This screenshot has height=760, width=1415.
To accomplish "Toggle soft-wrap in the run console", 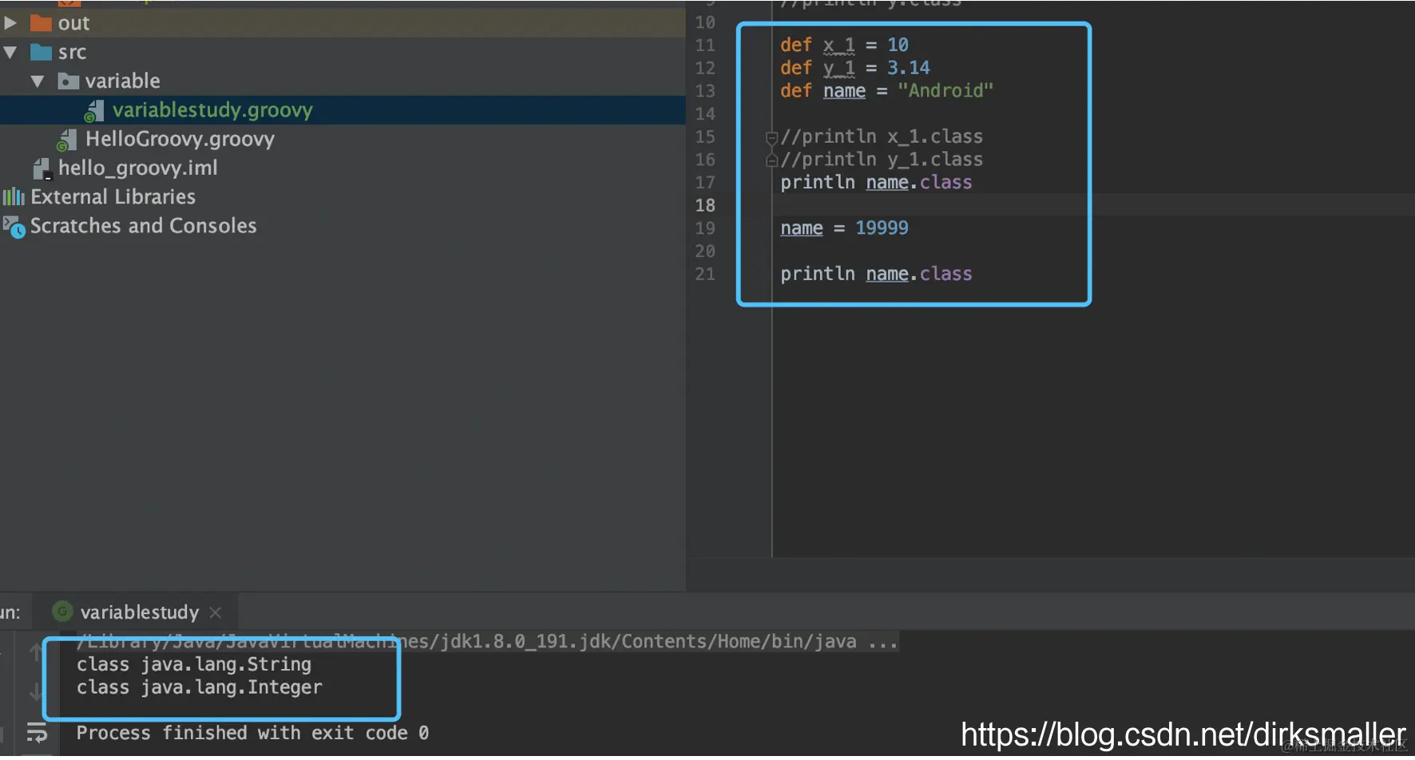I will [x=37, y=732].
